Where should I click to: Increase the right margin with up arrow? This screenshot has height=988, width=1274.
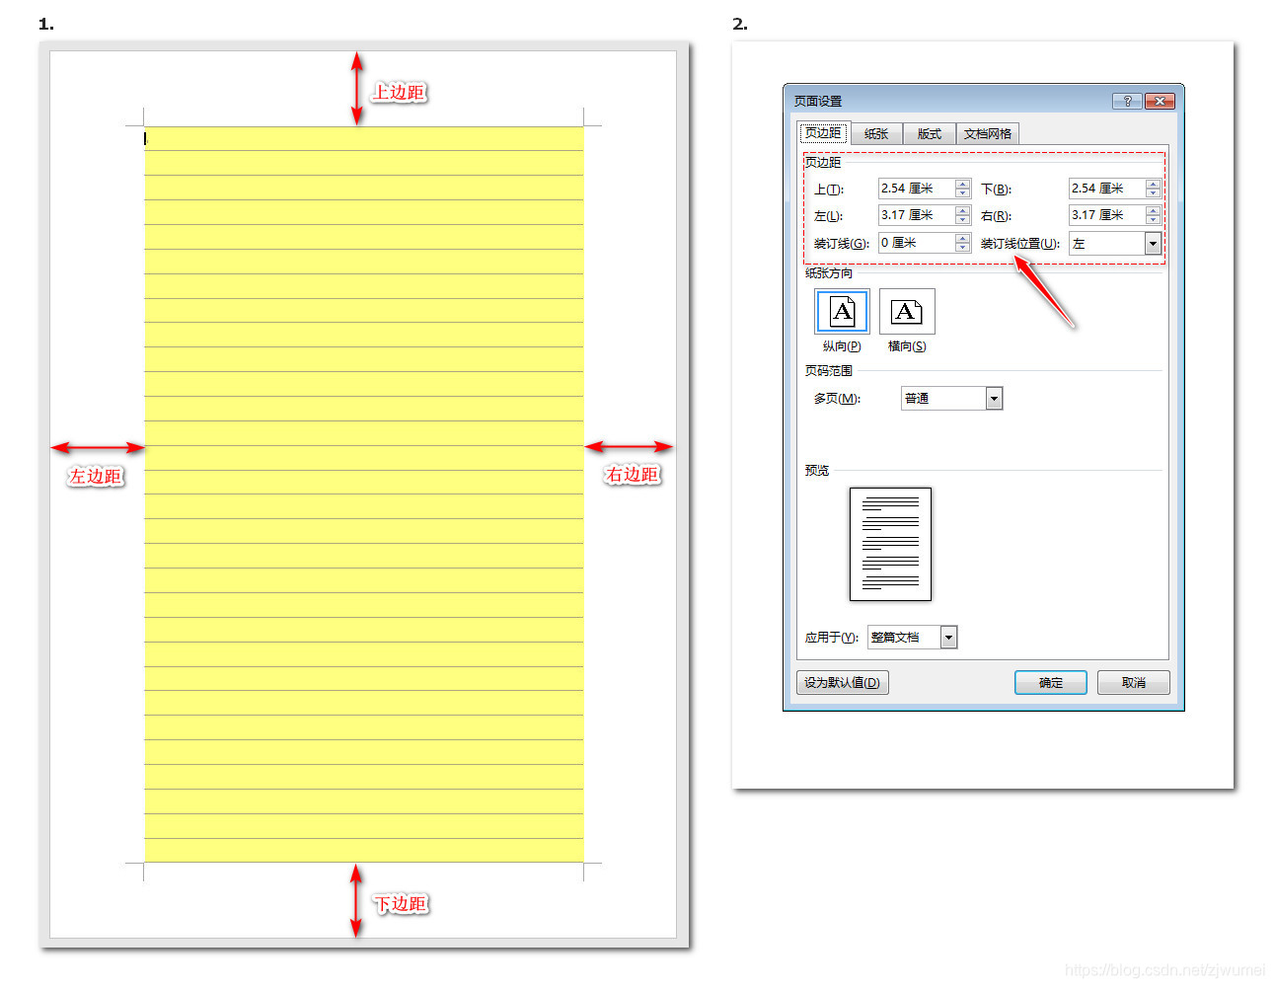(1153, 210)
